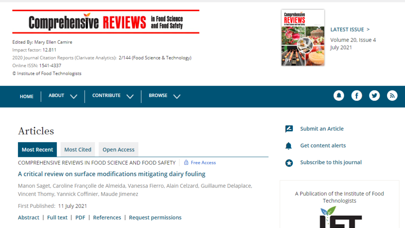This screenshot has height=228, width=405.
Task: Click author name Vincent Thomy
Action: [36, 194]
